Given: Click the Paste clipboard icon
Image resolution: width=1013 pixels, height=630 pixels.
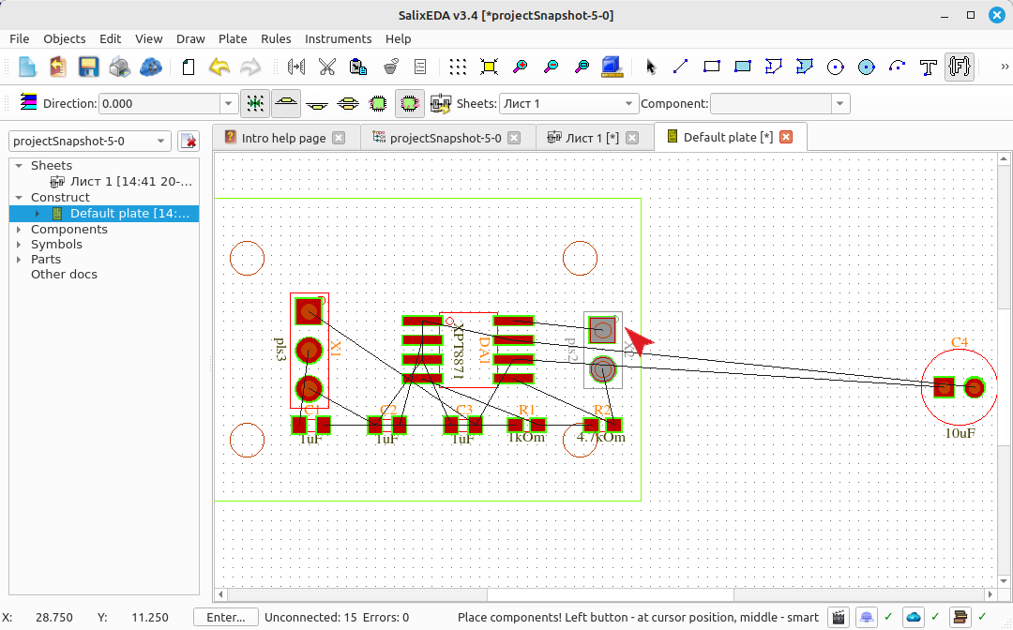Looking at the screenshot, I should pos(358,67).
